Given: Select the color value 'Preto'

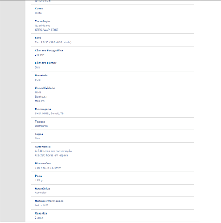Looking at the screenshot, I should (x=38, y=13).
